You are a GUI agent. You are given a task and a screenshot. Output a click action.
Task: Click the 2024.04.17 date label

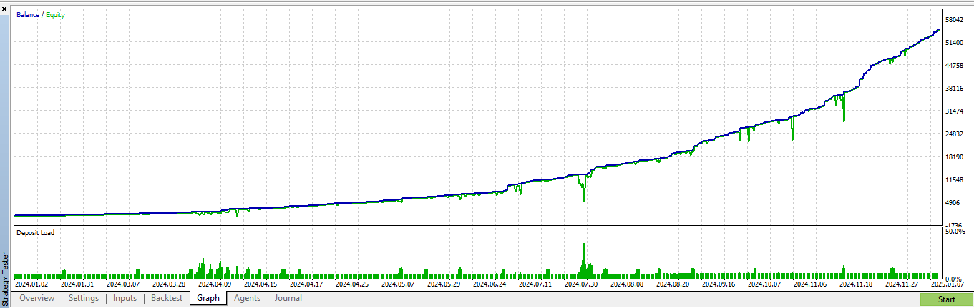(307, 284)
